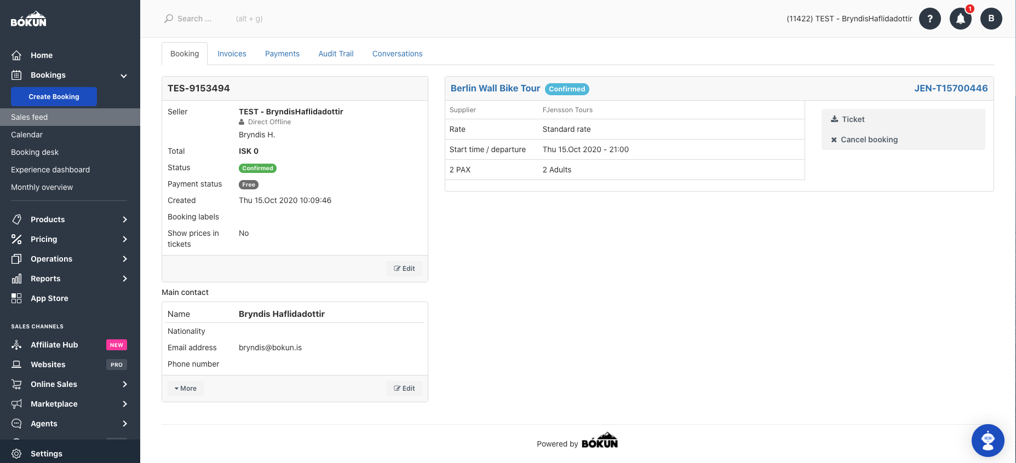
Task: Expand the Reports submenu arrow
Action: pyautogui.click(x=125, y=279)
